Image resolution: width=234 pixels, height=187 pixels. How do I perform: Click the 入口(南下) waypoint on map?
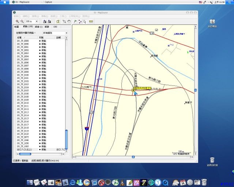tap(81, 88)
